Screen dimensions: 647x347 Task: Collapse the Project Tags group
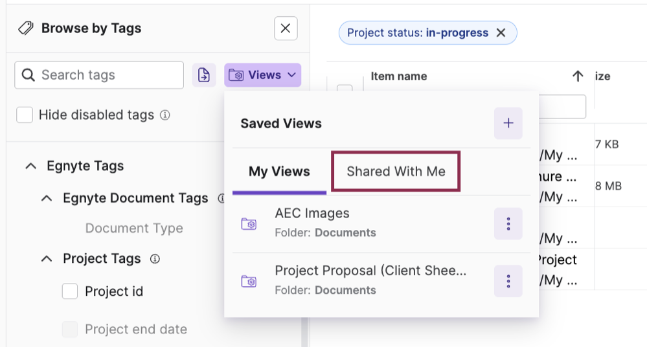(47, 259)
